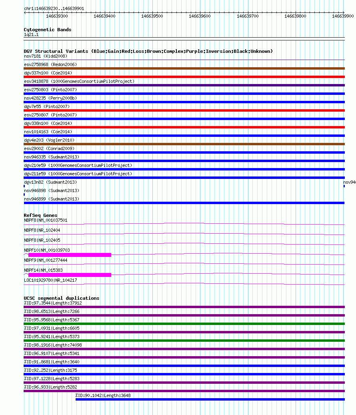
Task: Click the brown bar for esv2758968 (Redon2006)
Action: [184, 68]
